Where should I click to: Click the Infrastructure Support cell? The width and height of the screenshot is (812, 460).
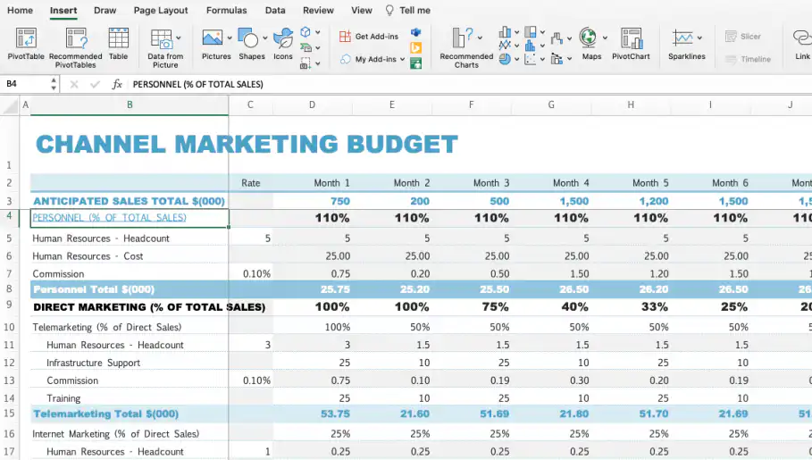130,363
